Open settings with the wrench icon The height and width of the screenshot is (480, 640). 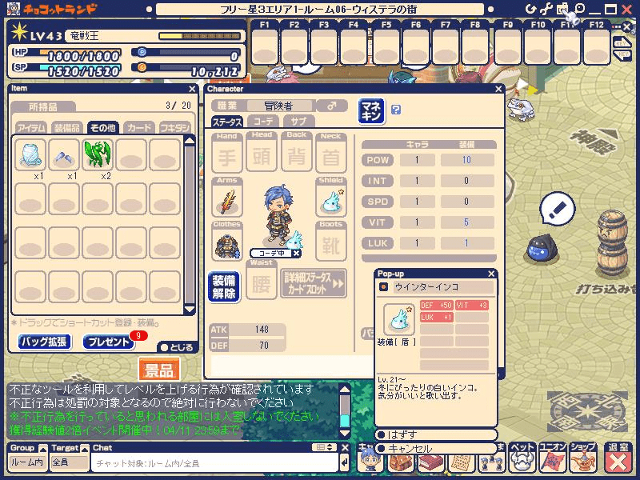[546, 9]
